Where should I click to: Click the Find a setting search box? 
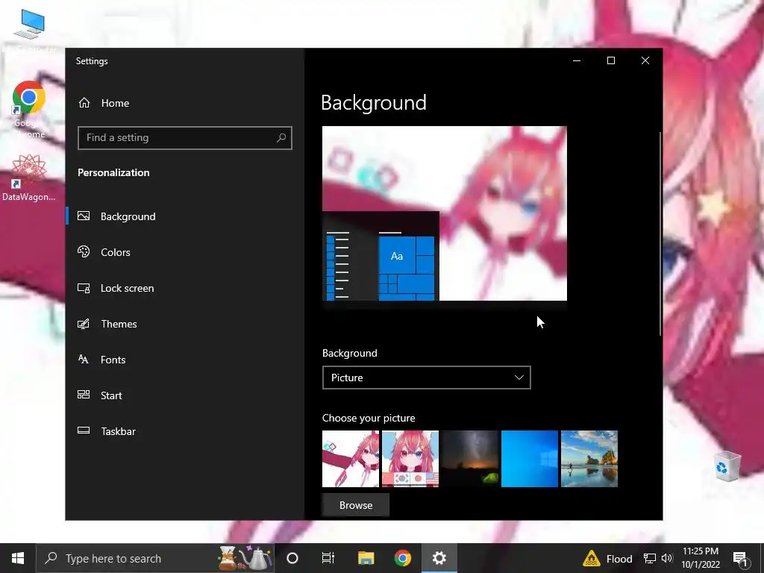pos(185,138)
